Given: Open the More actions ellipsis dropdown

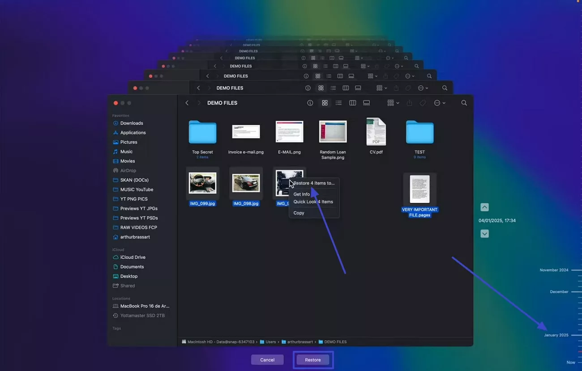Looking at the screenshot, I should (440, 103).
